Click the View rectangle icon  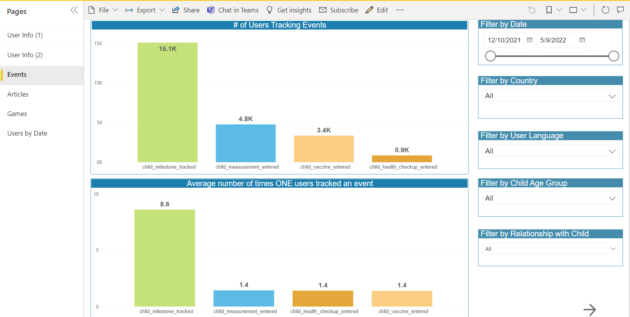[573, 10]
